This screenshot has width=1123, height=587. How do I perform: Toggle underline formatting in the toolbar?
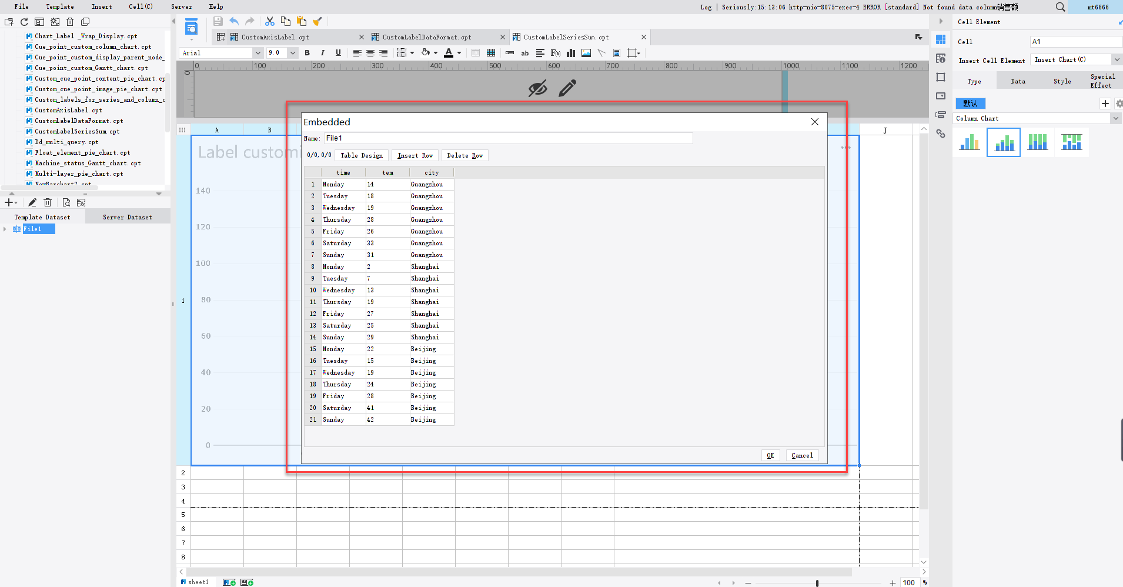pyautogui.click(x=337, y=53)
